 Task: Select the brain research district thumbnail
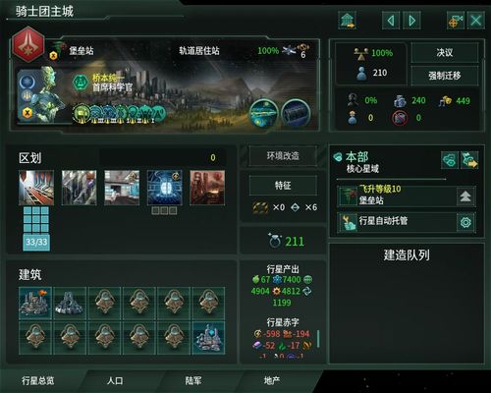(164, 188)
